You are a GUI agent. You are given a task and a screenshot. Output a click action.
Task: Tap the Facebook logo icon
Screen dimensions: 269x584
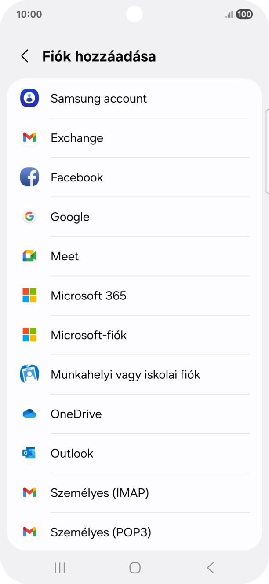tap(29, 177)
